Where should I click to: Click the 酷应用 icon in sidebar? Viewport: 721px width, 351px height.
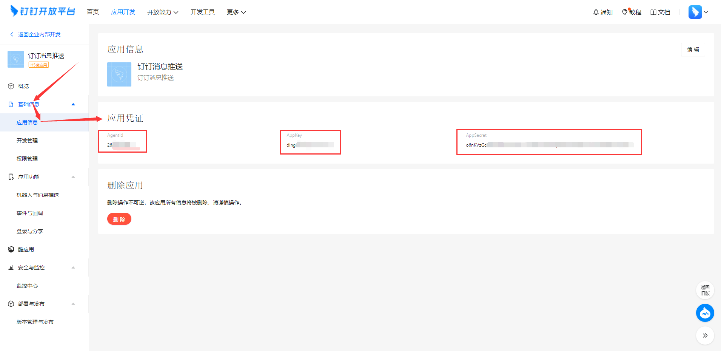click(11, 249)
